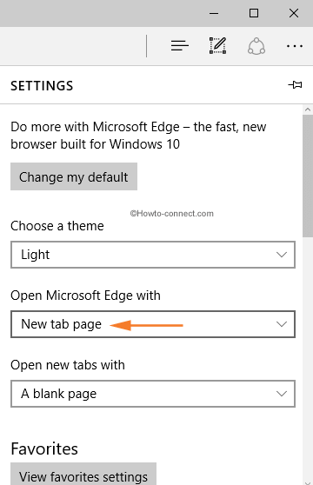Open View favorites settings
Viewport: 313px width, 485px height.
pyautogui.click(x=83, y=475)
